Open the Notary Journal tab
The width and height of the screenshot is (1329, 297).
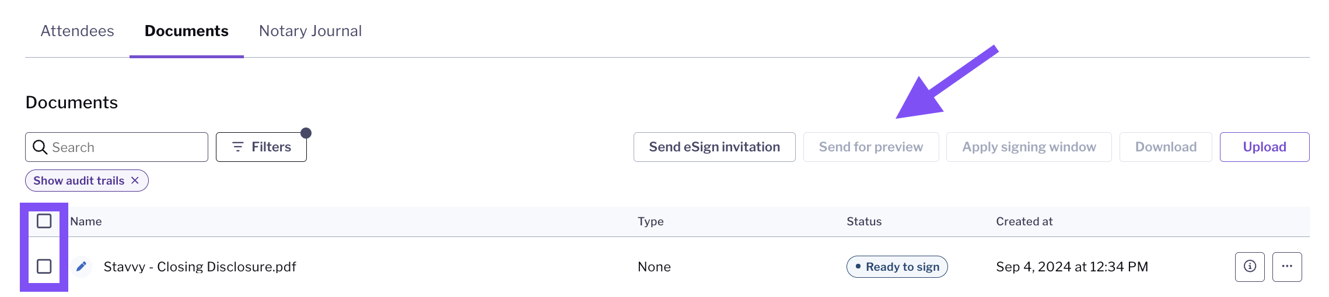(310, 31)
